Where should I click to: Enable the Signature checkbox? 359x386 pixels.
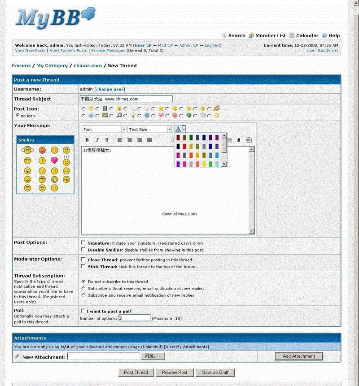click(x=83, y=243)
